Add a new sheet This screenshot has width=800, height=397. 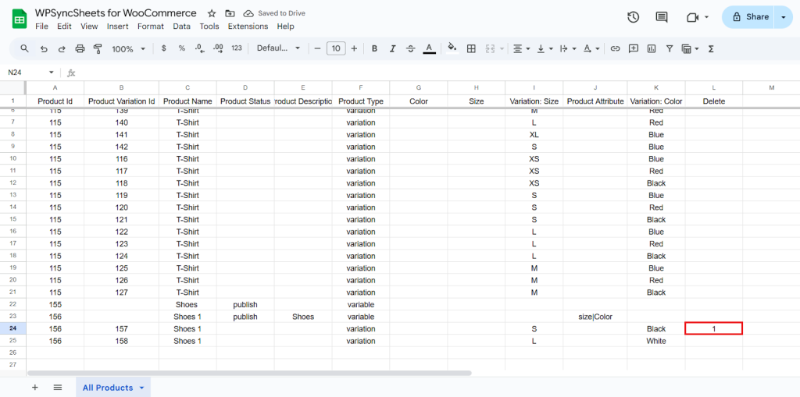click(x=34, y=388)
